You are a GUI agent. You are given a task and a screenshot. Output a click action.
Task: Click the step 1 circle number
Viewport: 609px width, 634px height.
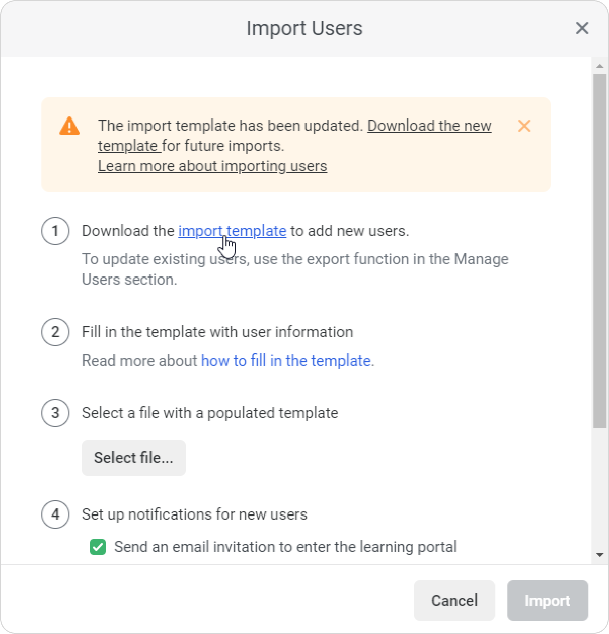(55, 231)
